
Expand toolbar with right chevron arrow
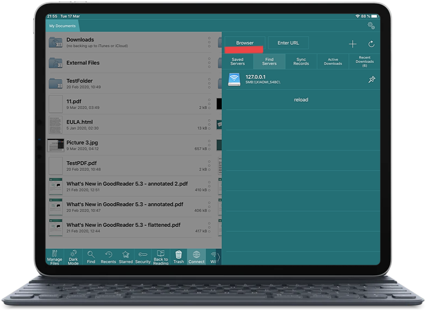(218, 257)
